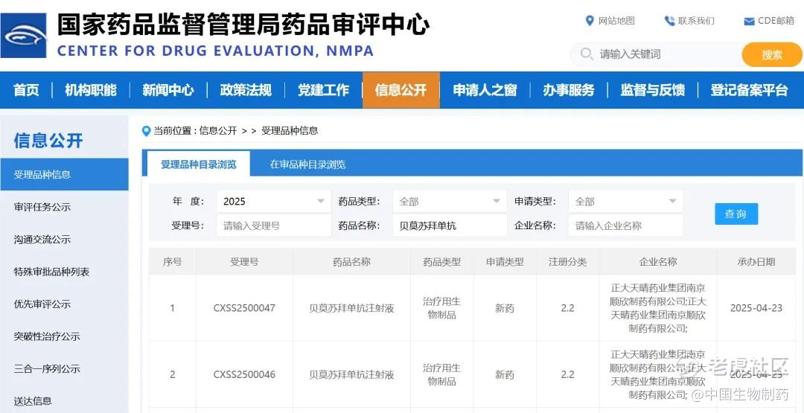Switch to 受理品种目录浏览 tab
This screenshot has width=804, height=413.
click(x=199, y=164)
